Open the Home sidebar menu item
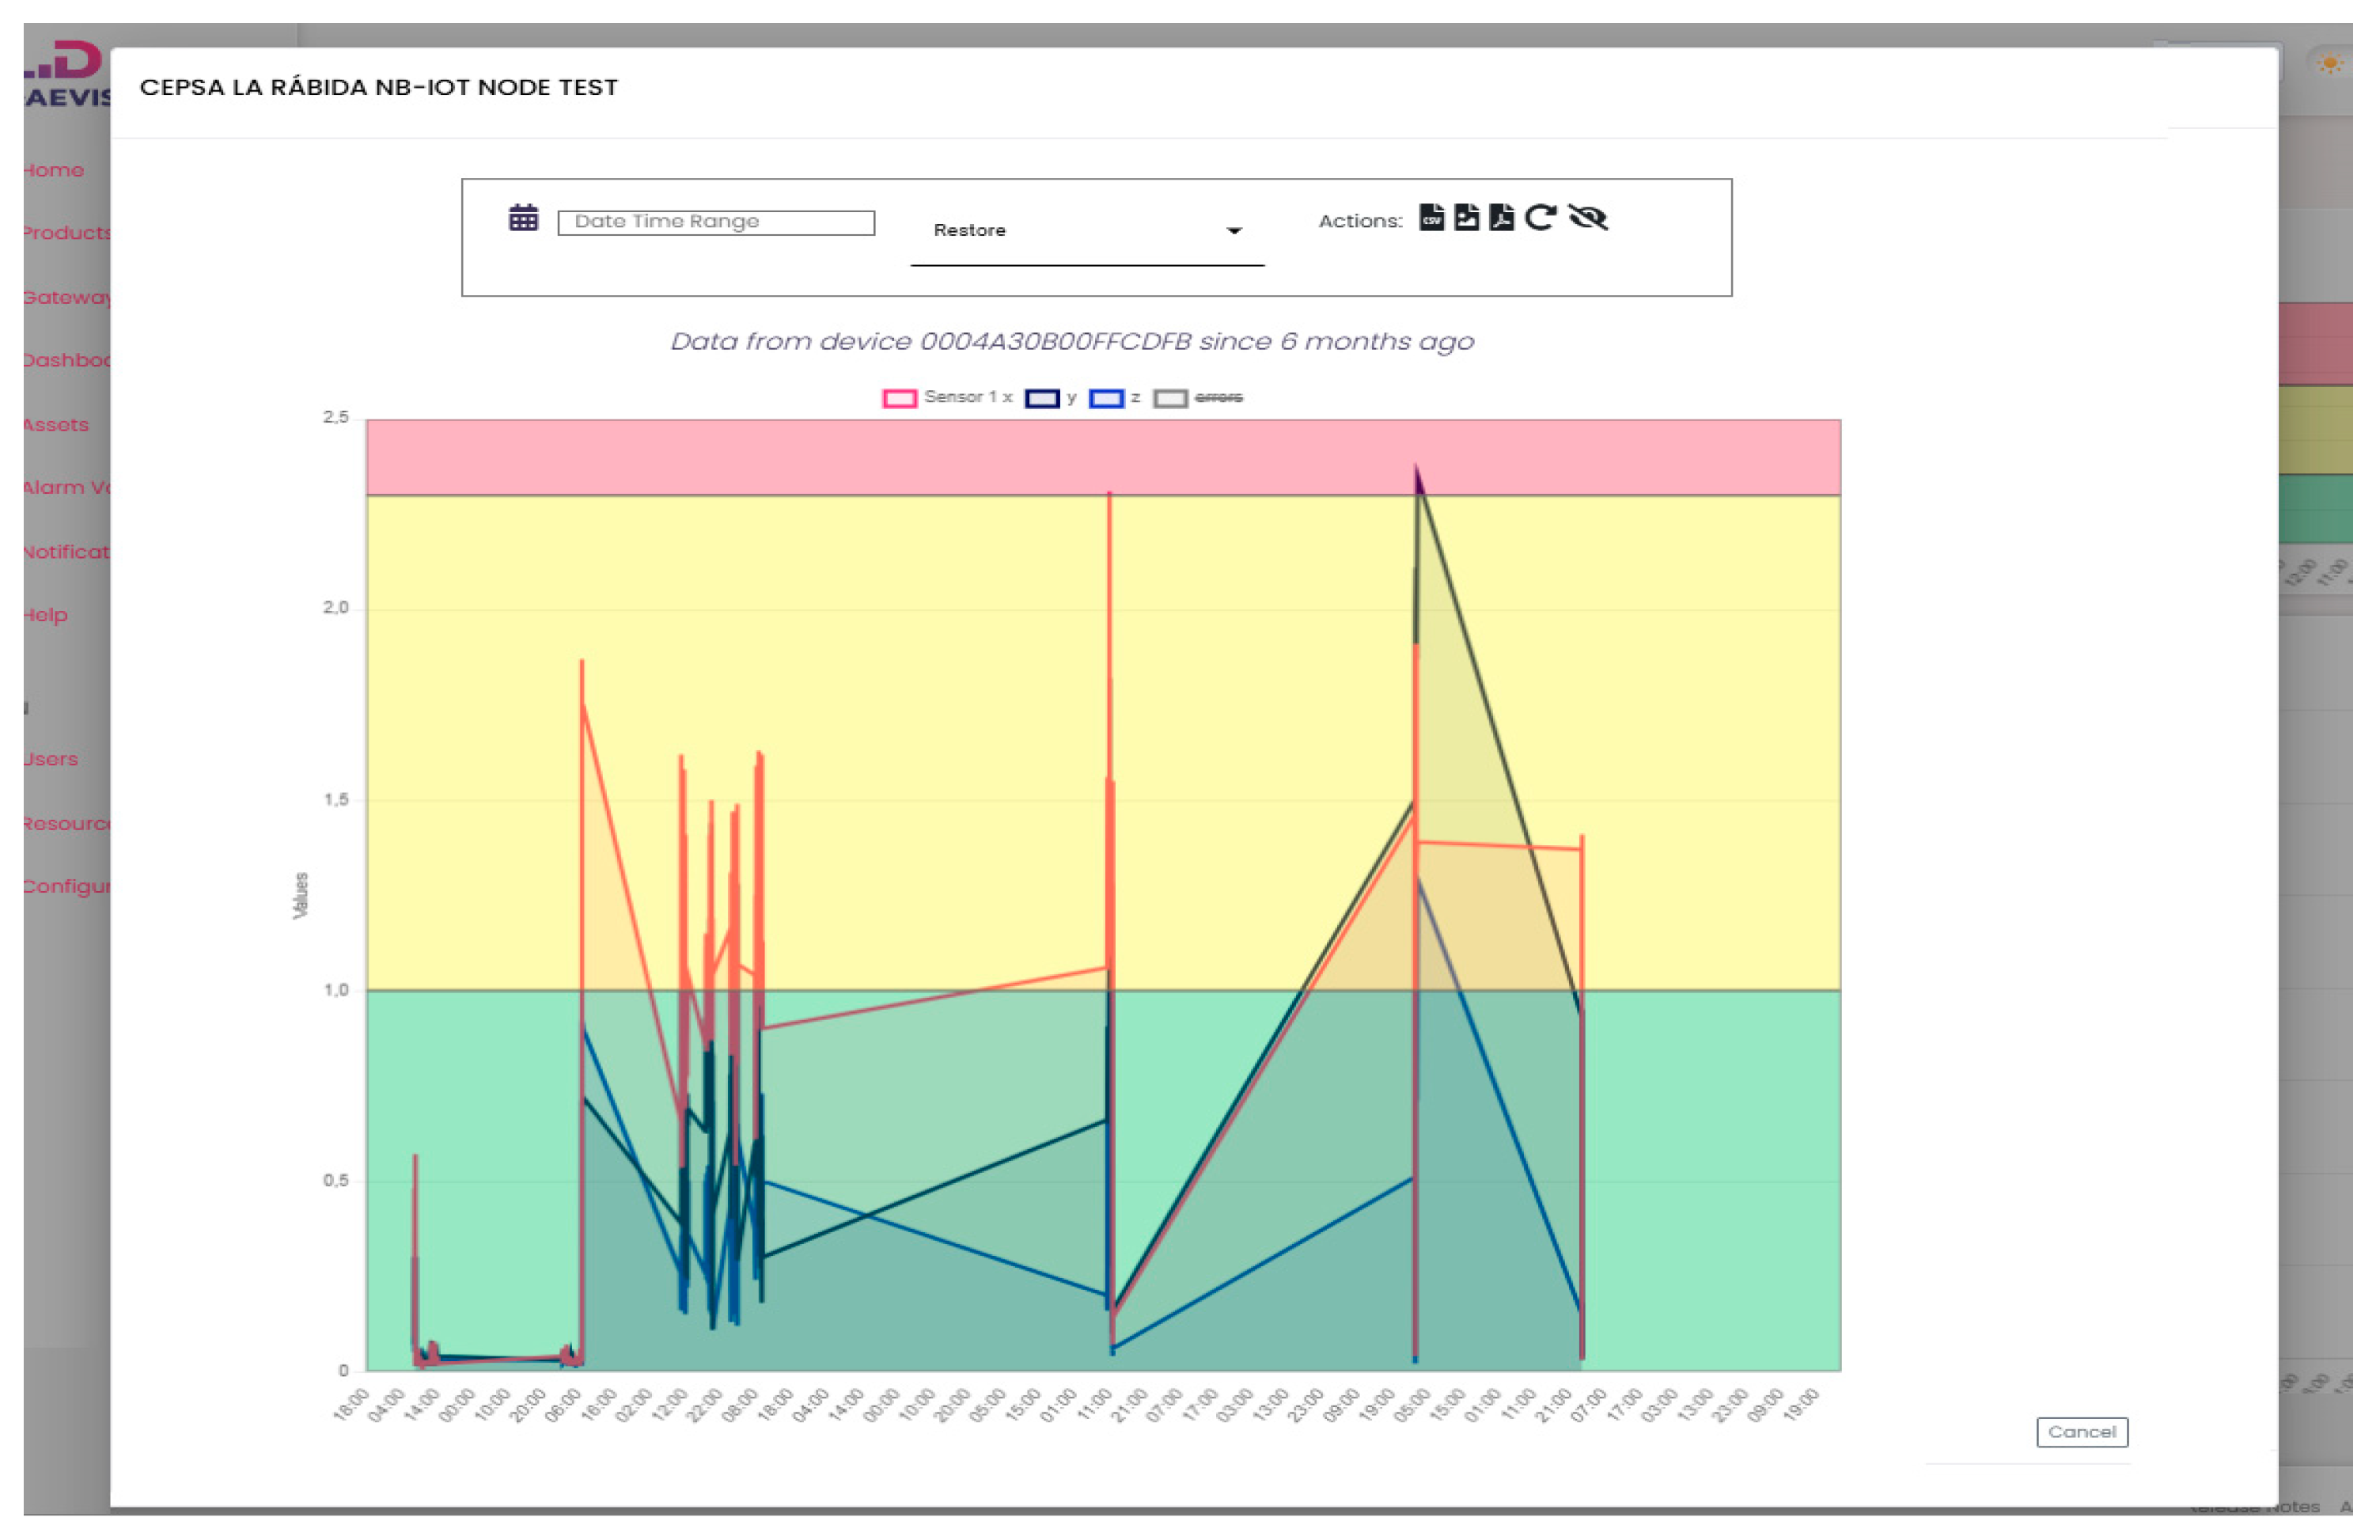The width and height of the screenshot is (2380, 1540). point(54,170)
